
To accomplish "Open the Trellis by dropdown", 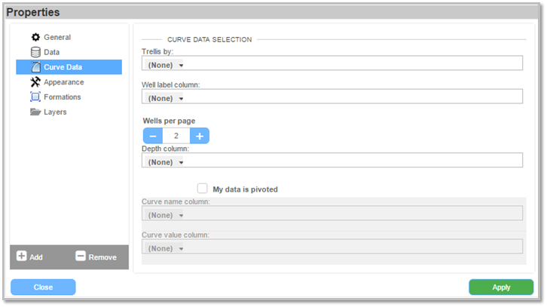I will (332, 63).
